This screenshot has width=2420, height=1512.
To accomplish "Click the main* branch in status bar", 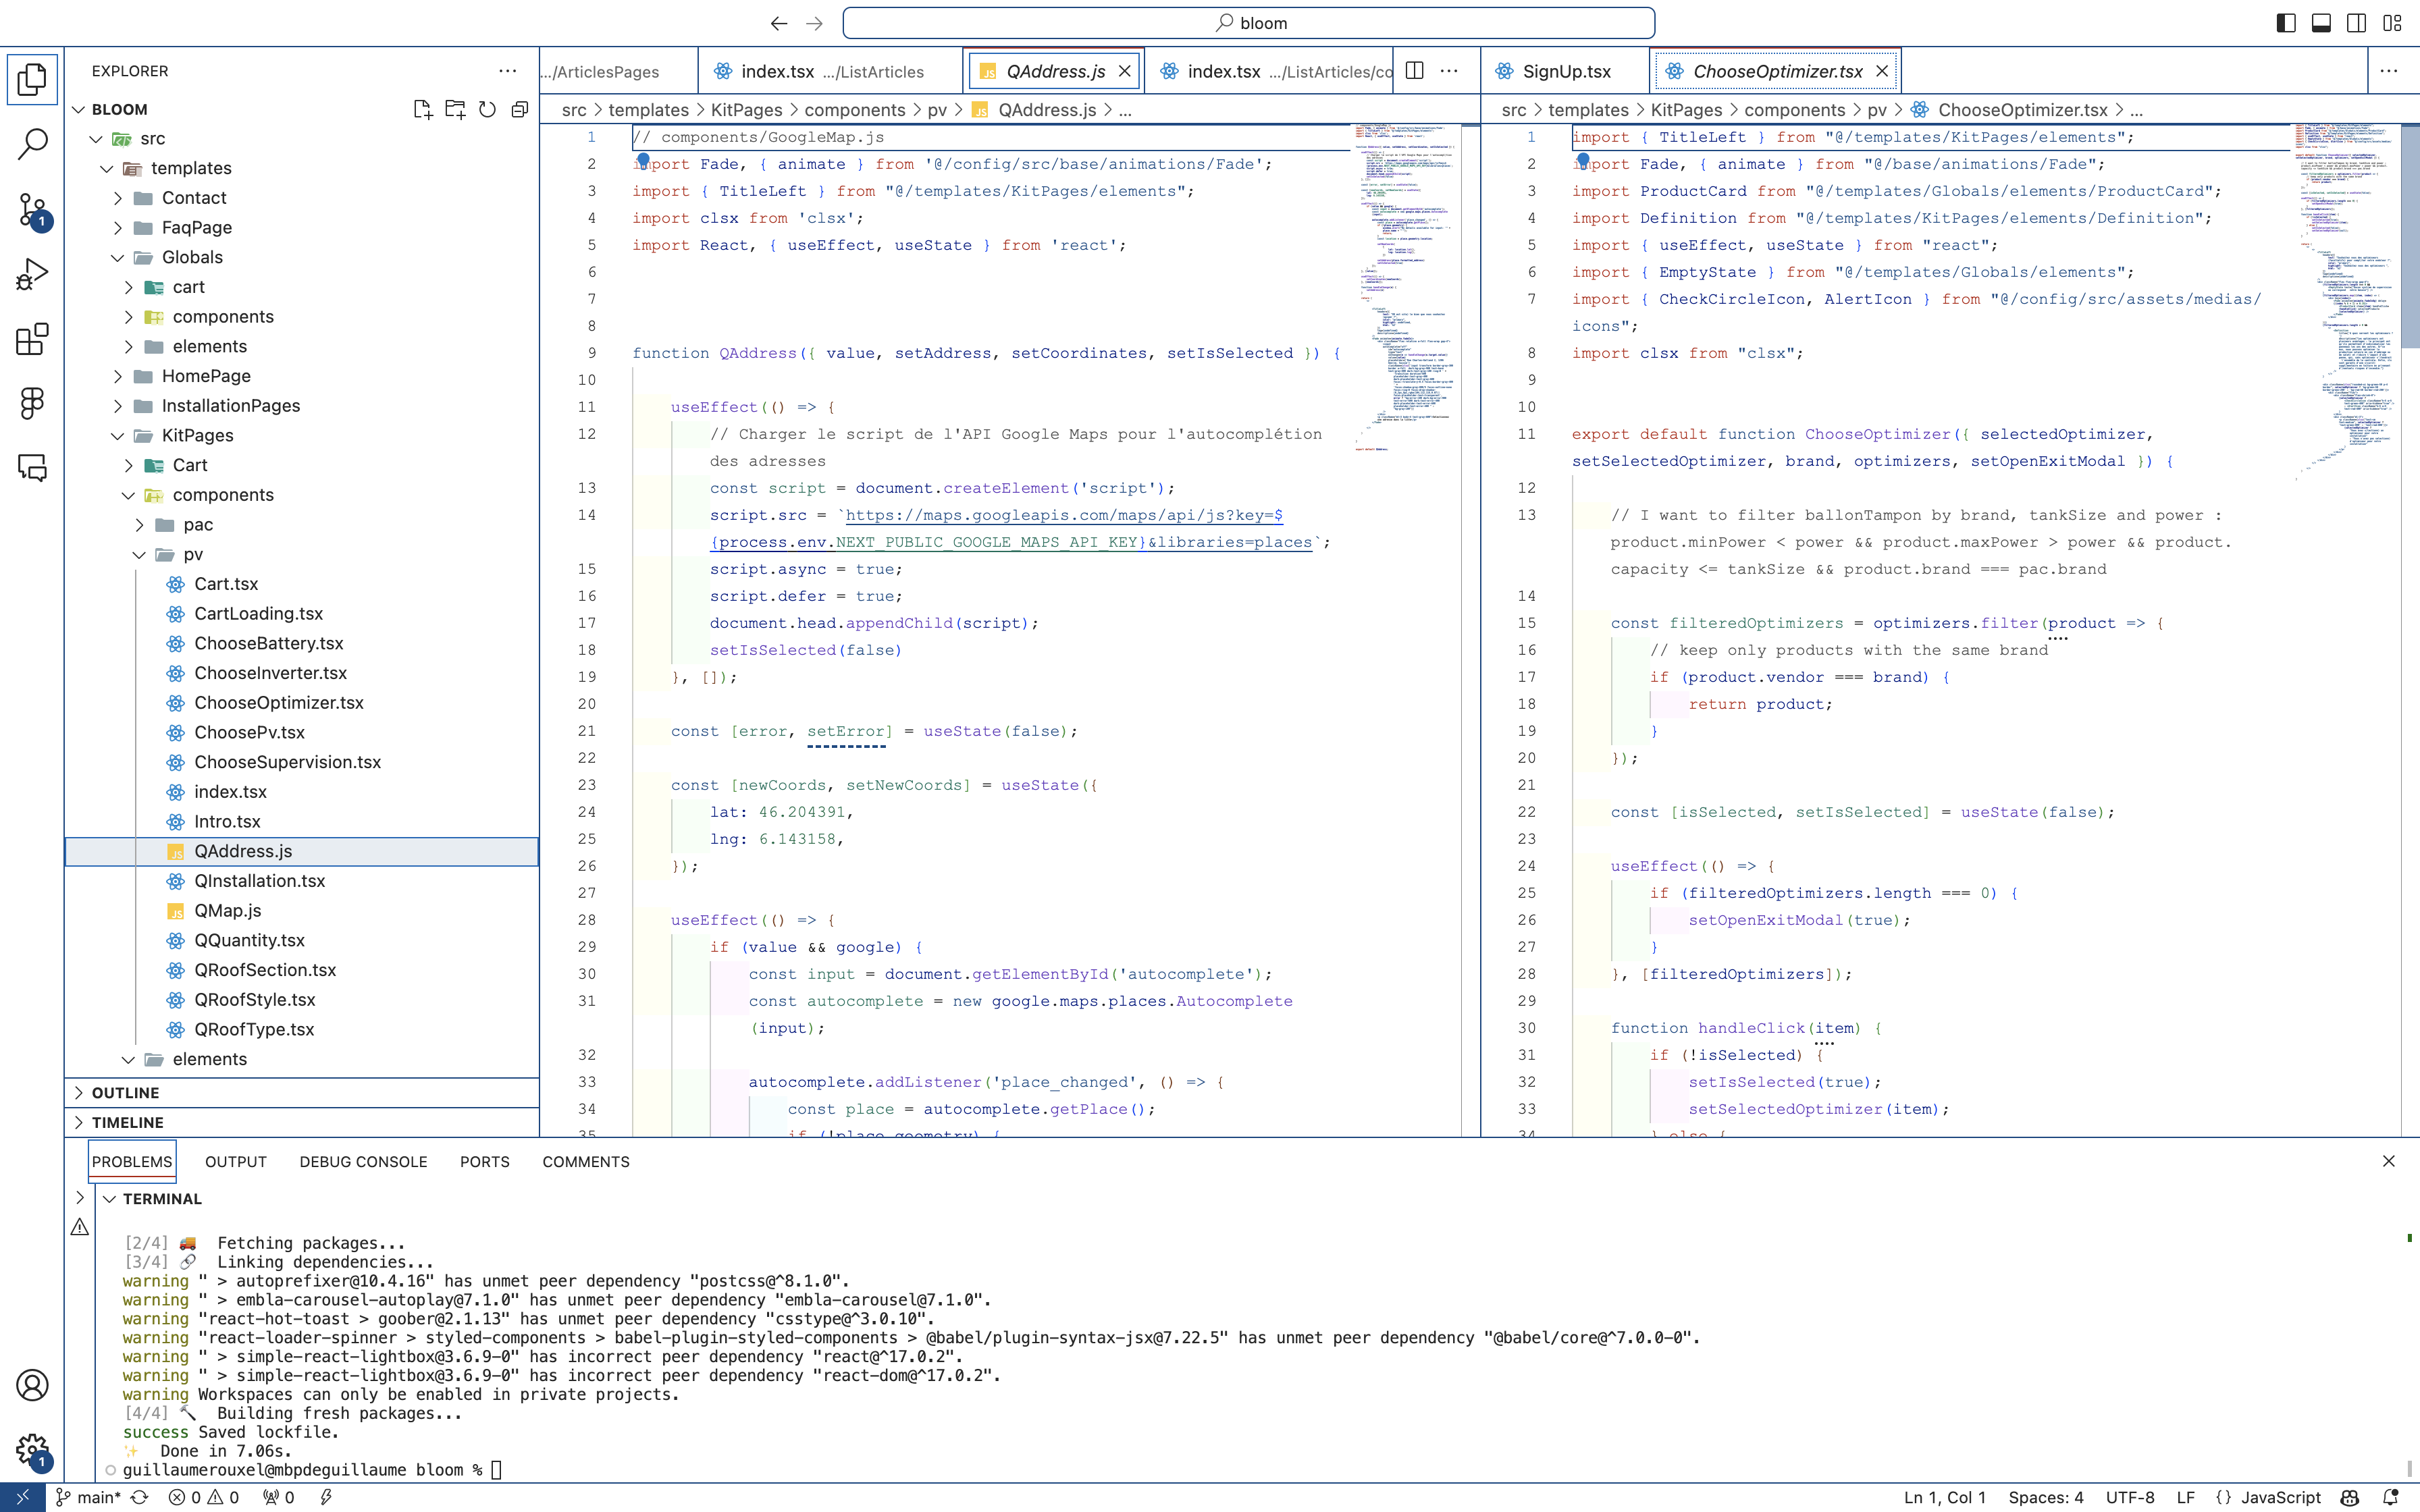I will [98, 1497].
